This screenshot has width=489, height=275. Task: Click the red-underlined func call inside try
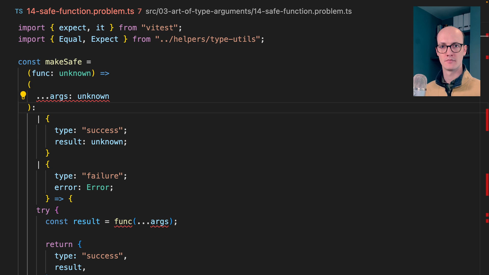point(123,222)
